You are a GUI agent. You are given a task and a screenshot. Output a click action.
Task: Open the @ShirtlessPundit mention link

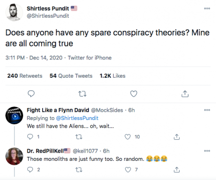click(77, 118)
